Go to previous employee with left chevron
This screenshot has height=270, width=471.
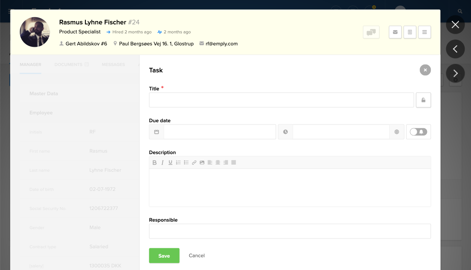point(455,49)
